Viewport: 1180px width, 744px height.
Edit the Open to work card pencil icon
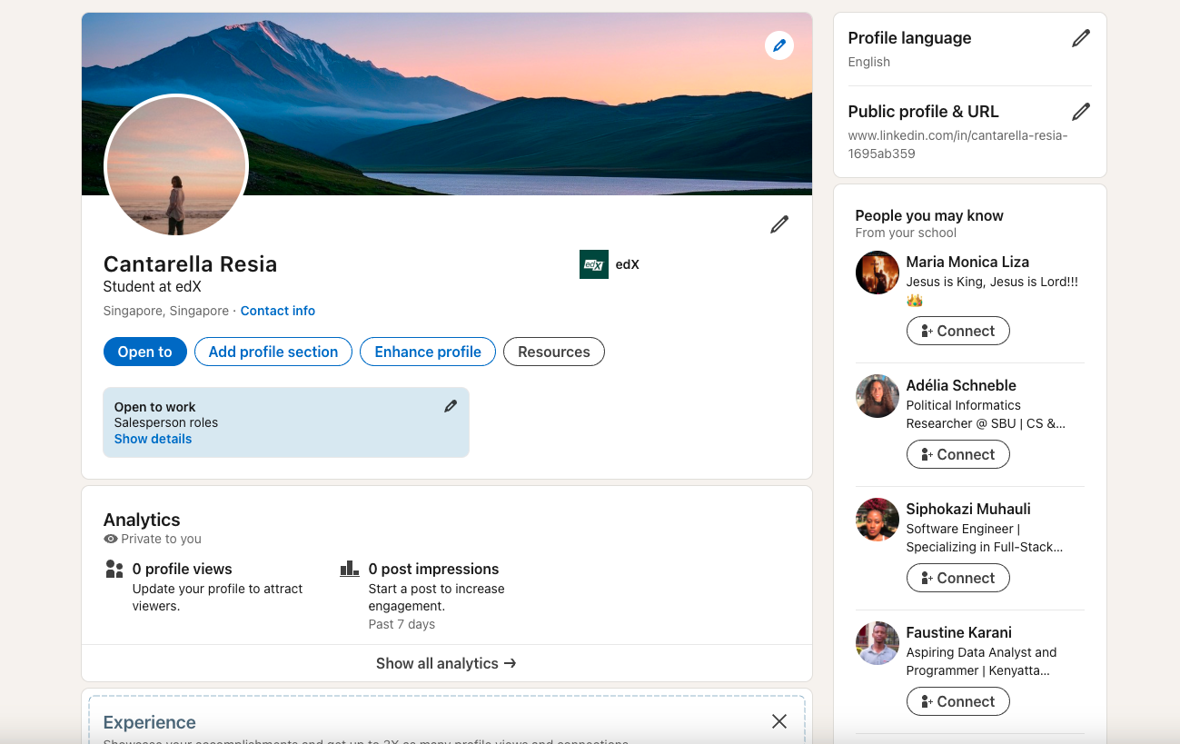(451, 405)
